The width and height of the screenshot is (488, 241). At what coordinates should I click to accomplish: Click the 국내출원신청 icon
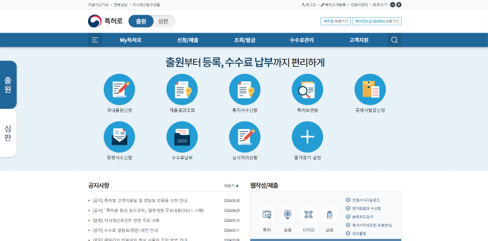119,89
